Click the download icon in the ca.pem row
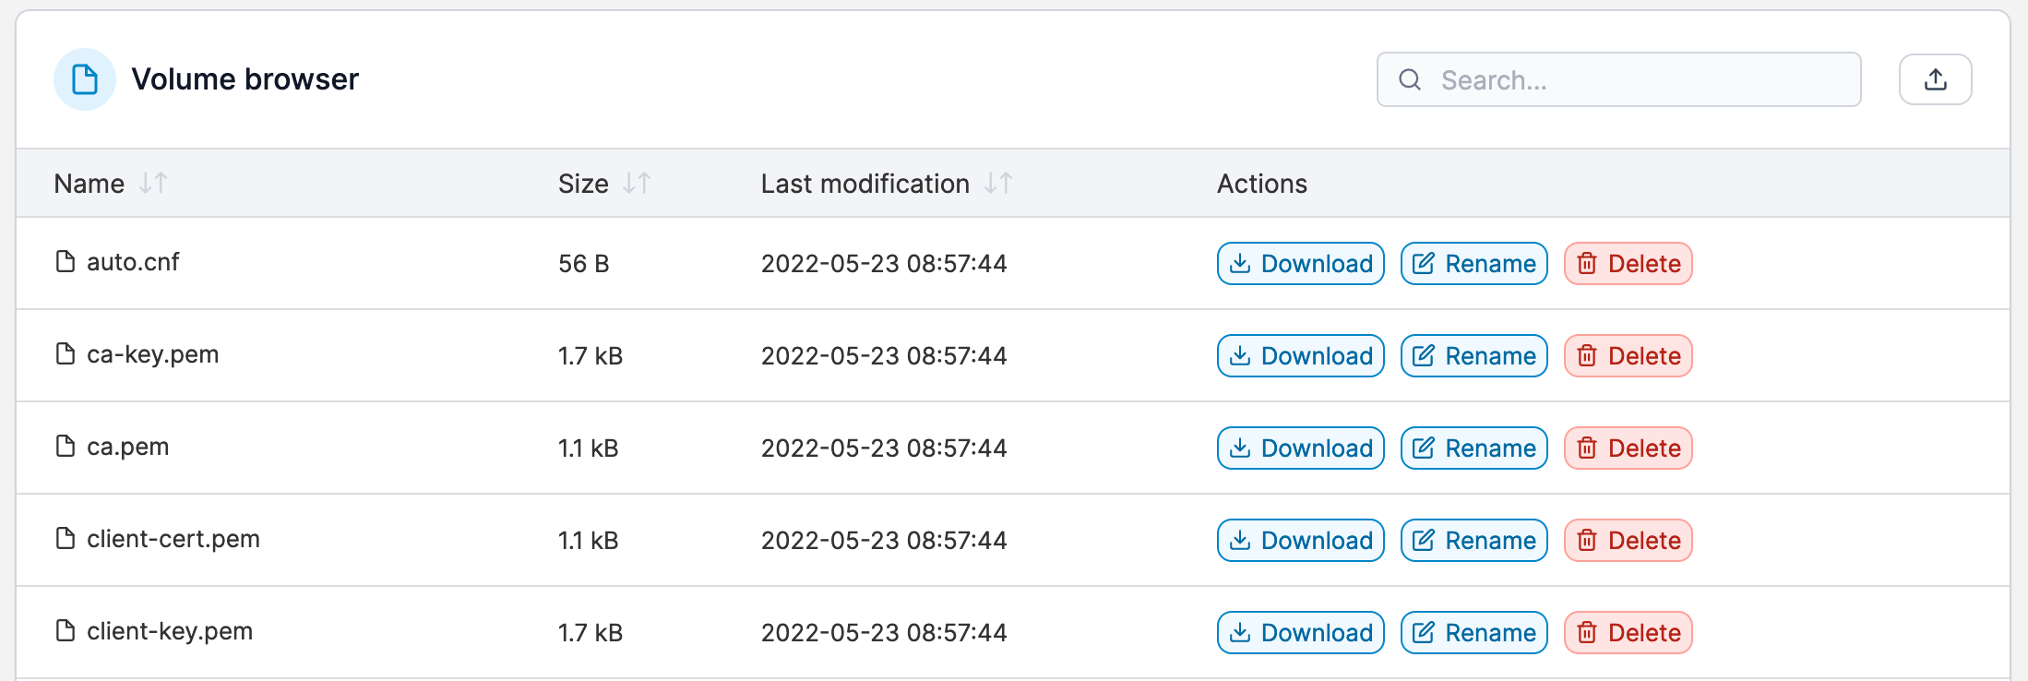Screen dimensions: 2028x681 (1241, 448)
